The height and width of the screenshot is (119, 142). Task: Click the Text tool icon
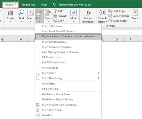click(55, 11)
